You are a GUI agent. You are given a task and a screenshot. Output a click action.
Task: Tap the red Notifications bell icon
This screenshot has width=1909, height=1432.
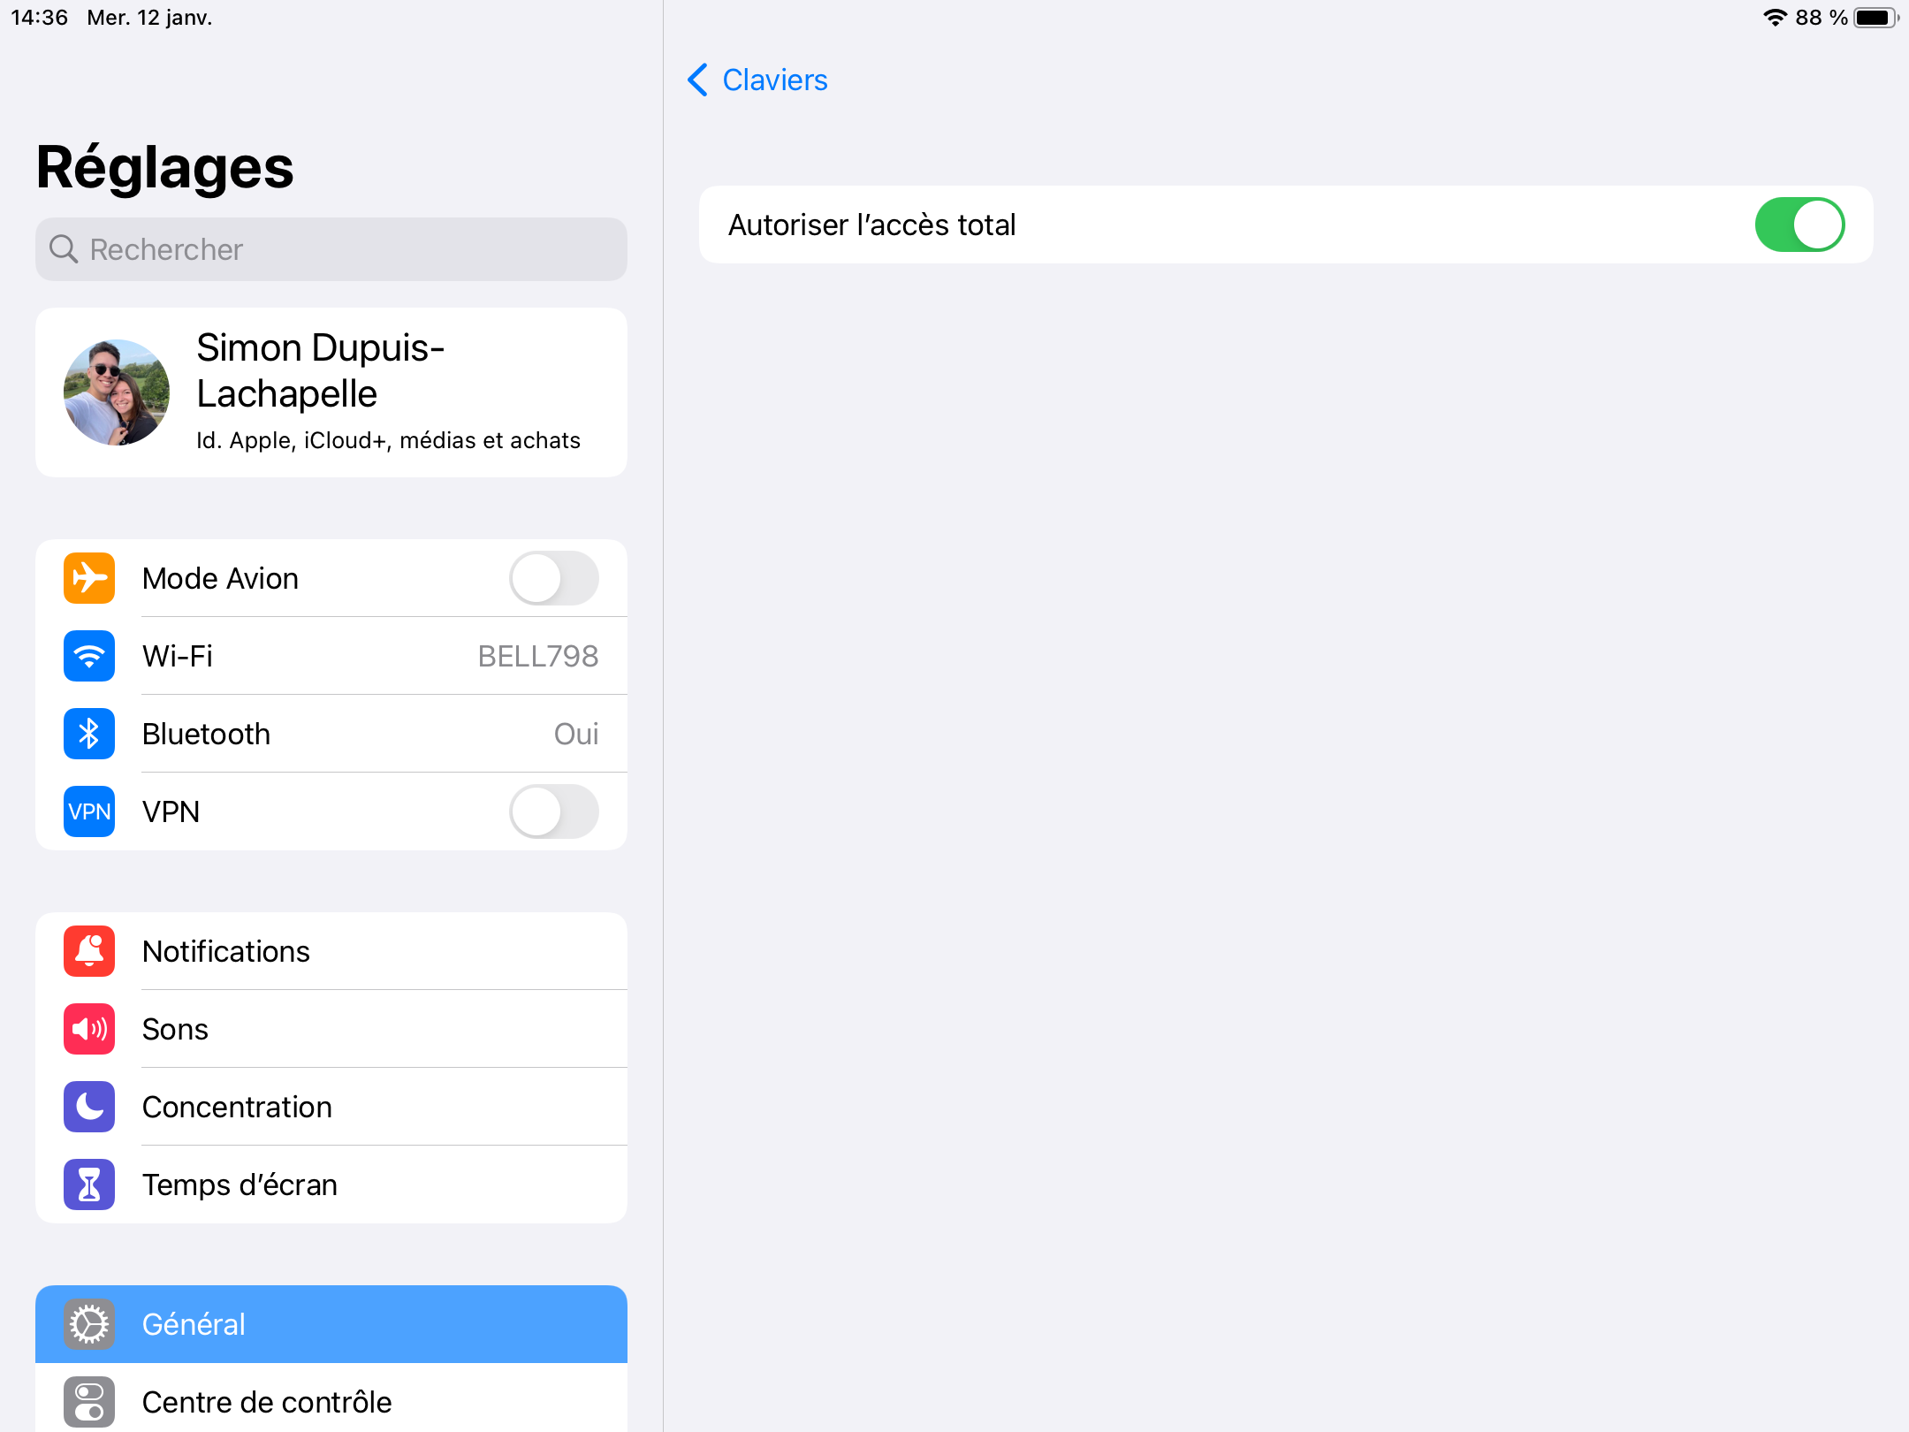tap(89, 951)
